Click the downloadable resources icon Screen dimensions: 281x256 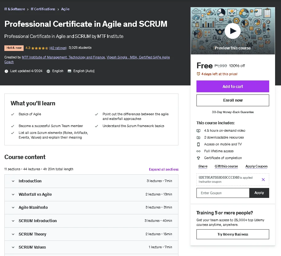(198, 137)
